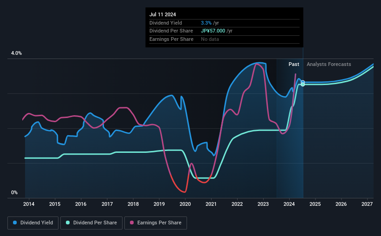
Task: Click the blue Dividend Yield data point marker
Action: tap(303, 82)
